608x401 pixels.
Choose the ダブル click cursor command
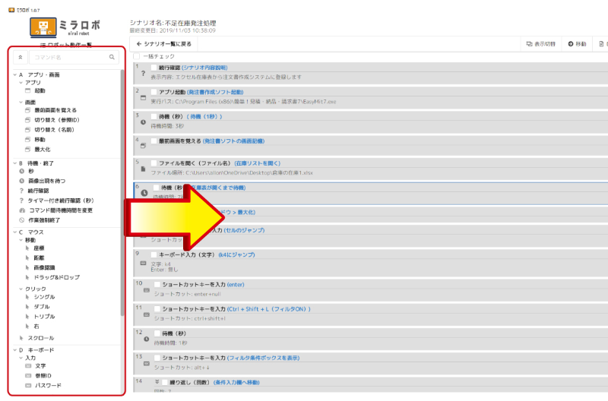[28, 307]
